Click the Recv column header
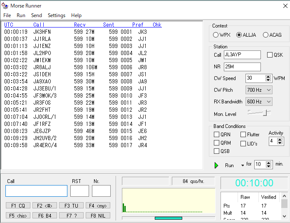Viewport: 290px width, 223px height. coord(80,25)
